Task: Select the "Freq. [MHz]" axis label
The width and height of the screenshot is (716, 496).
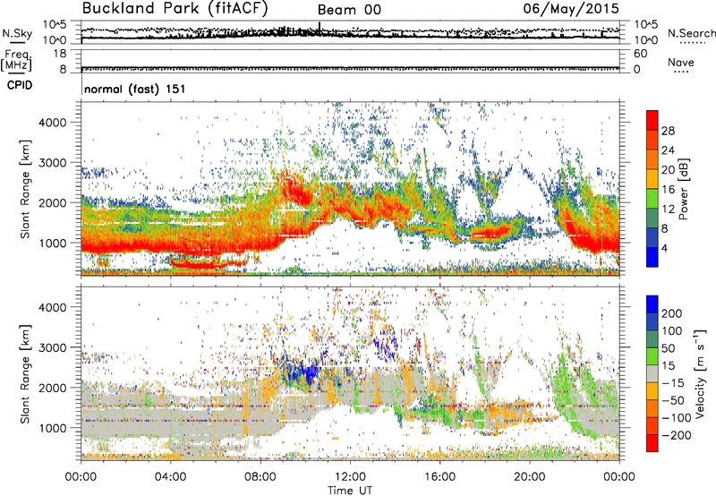Action: pyautogui.click(x=18, y=60)
